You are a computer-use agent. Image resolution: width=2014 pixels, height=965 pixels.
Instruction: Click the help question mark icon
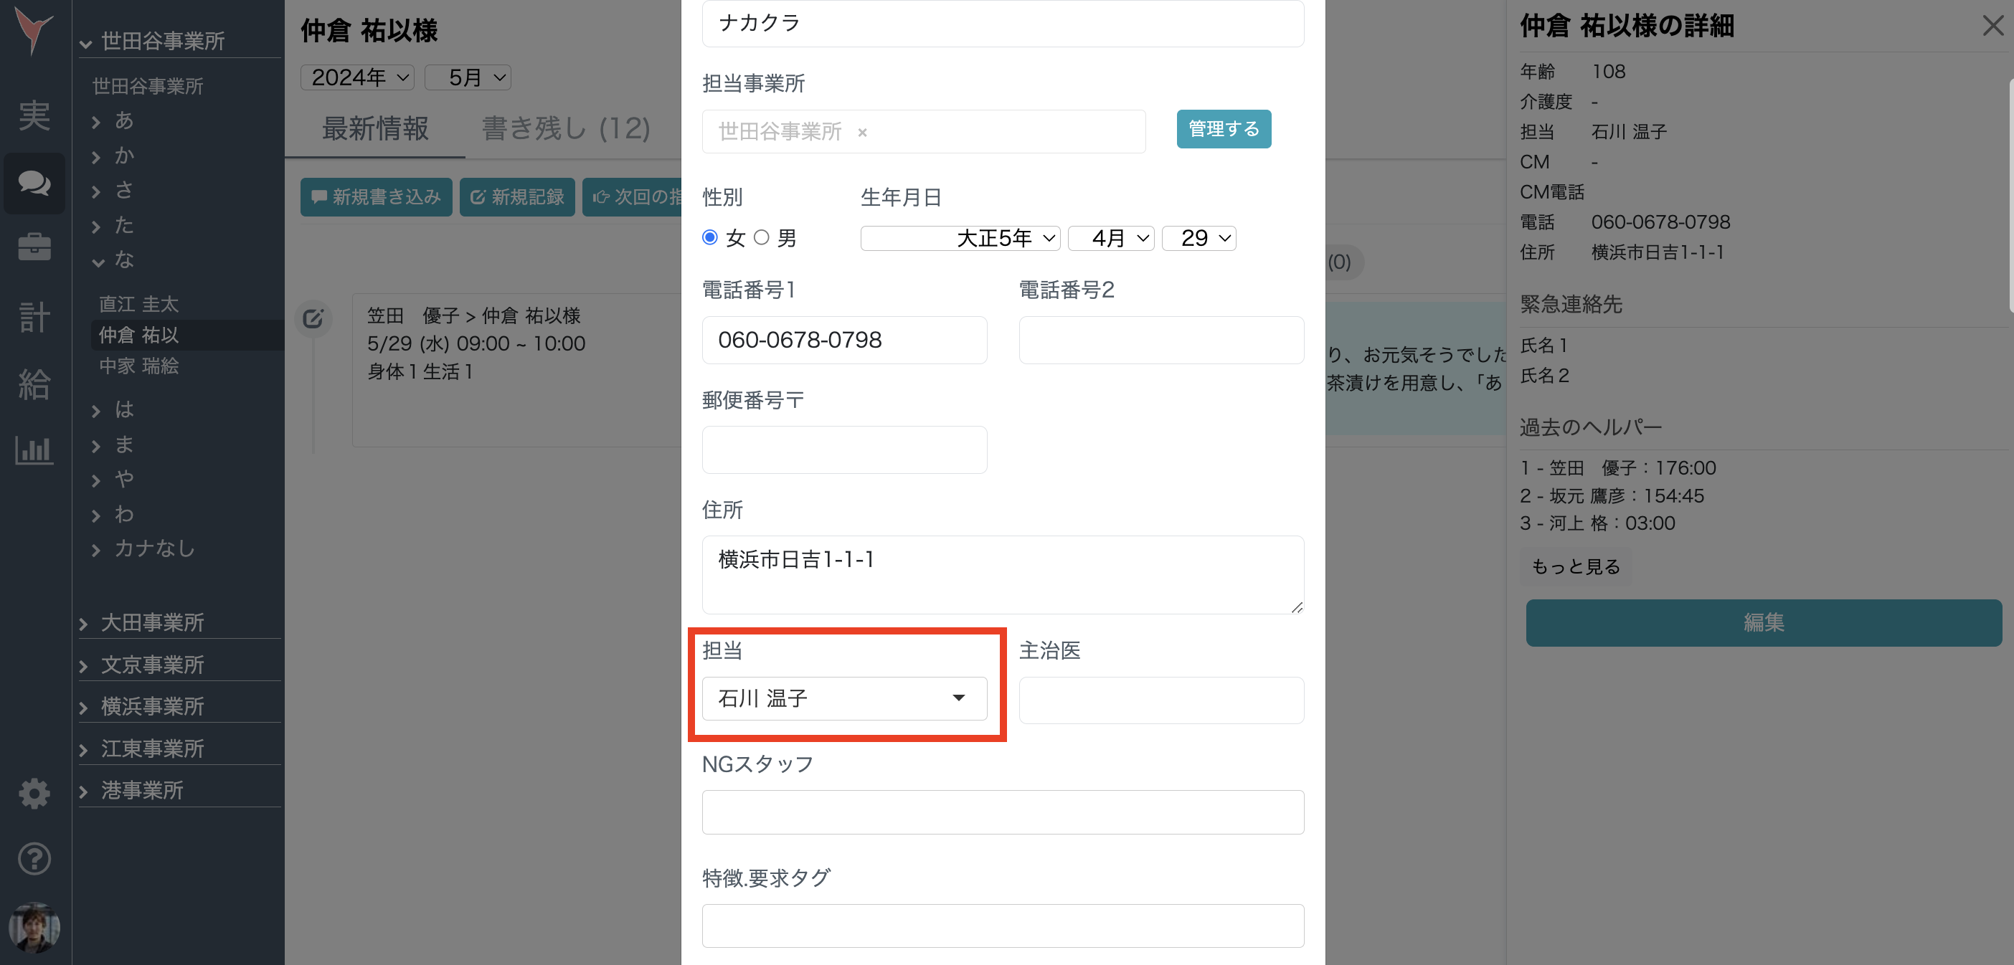coord(34,859)
